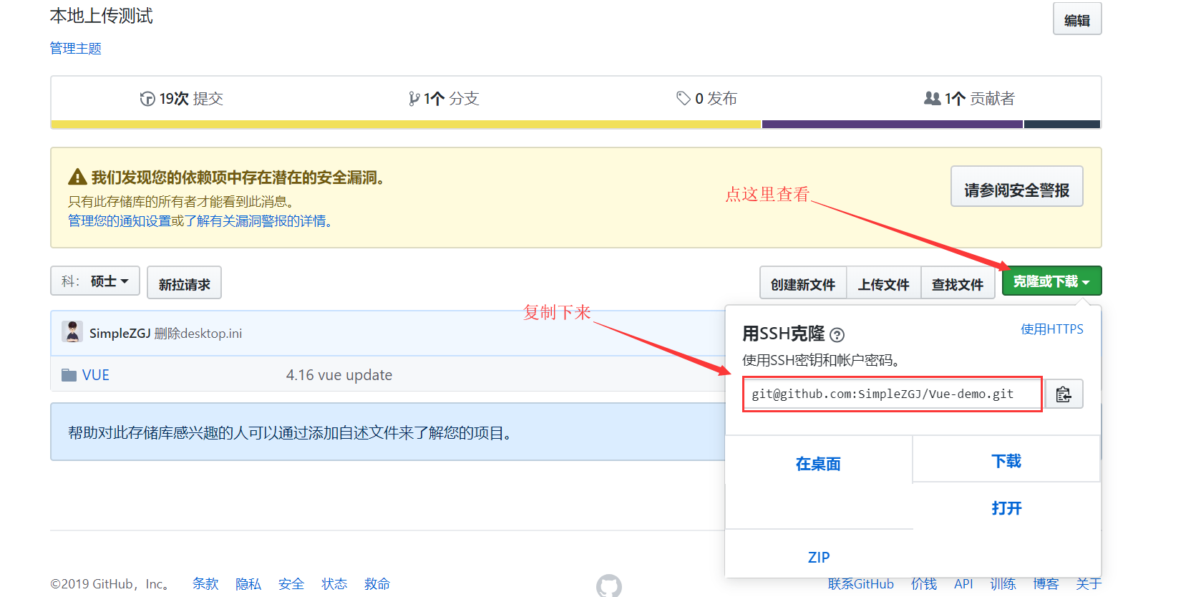Image resolution: width=1201 pixels, height=597 pixels.
Task: Open the 联系GitHub footer link
Action: [x=861, y=584]
